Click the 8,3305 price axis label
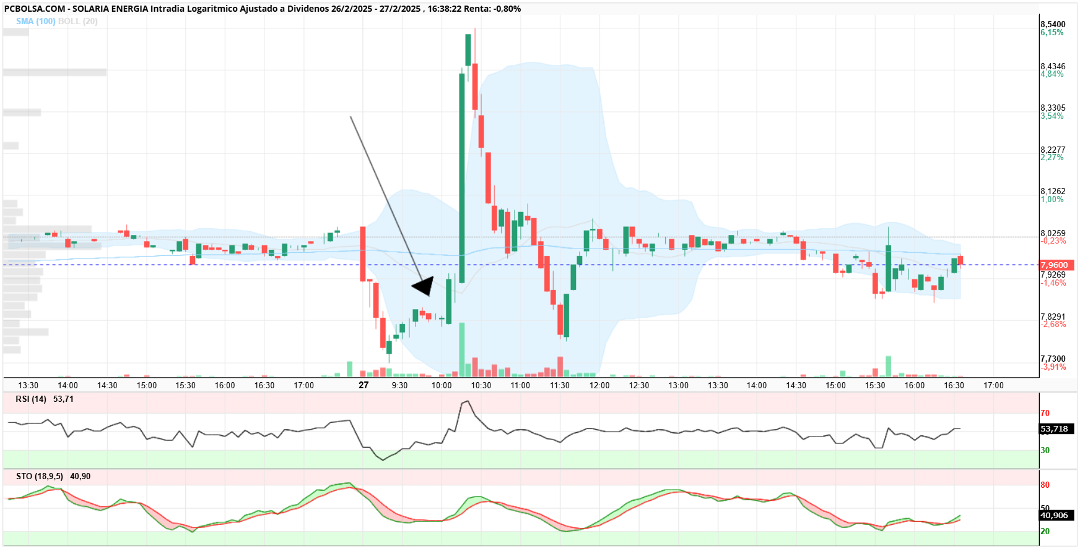 click(x=1053, y=108)
